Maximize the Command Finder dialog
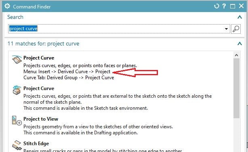 (x=233, y=6)
